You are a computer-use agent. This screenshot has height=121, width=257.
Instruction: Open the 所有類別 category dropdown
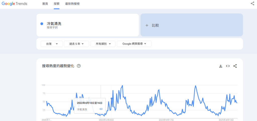point(103,44)
